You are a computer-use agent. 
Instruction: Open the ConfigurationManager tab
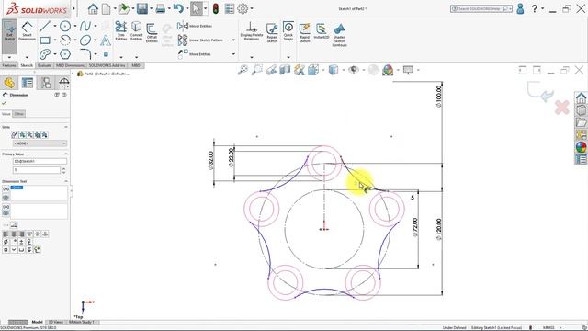click(x=45, y=83)
